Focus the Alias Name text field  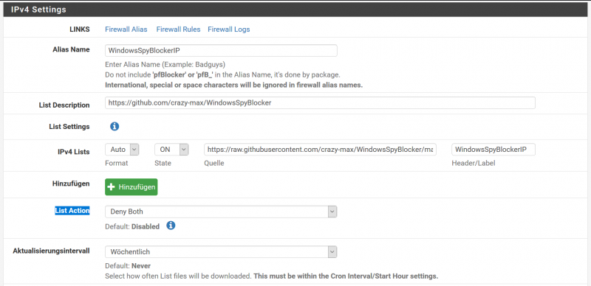coord(221,50)
